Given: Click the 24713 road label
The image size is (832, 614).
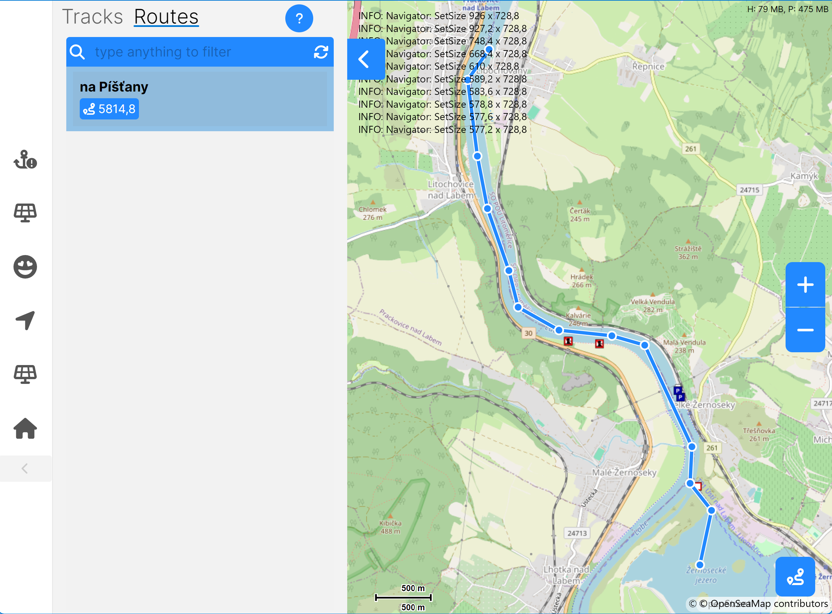Looking at the screenshot, I should click(577, 533).
